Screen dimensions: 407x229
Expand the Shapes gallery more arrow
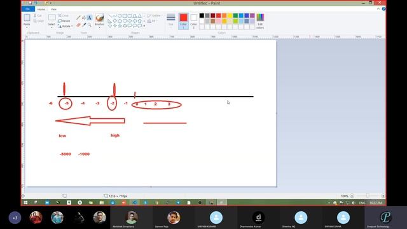click(x=144, y=25)
